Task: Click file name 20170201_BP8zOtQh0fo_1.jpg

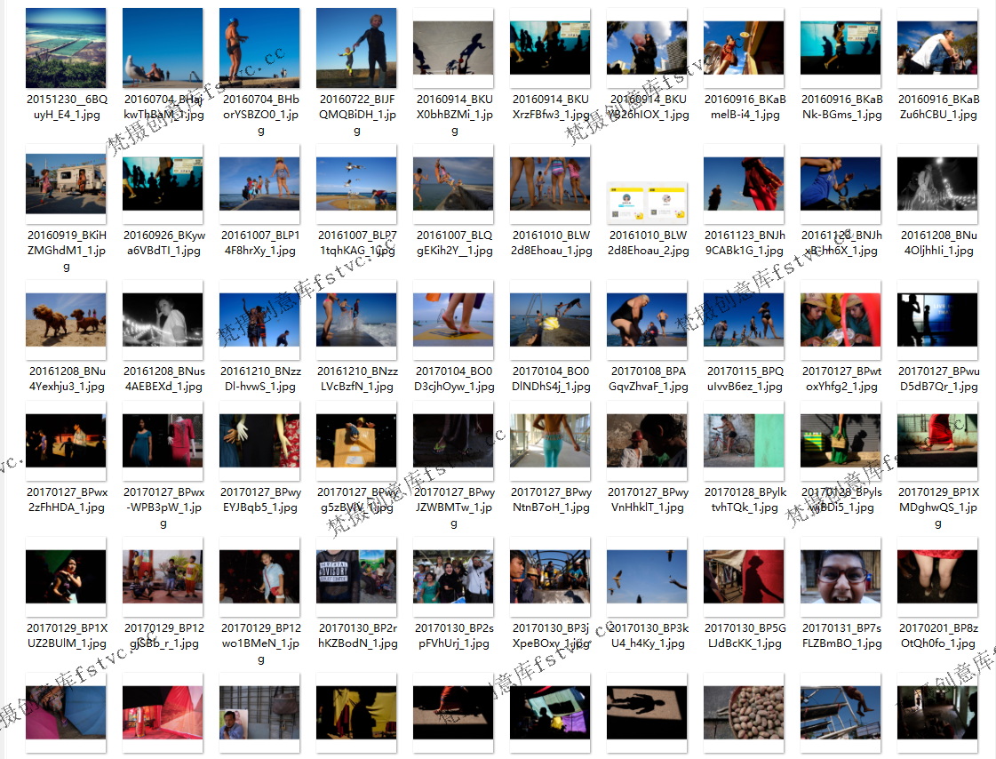Action: tap(938, 635)
